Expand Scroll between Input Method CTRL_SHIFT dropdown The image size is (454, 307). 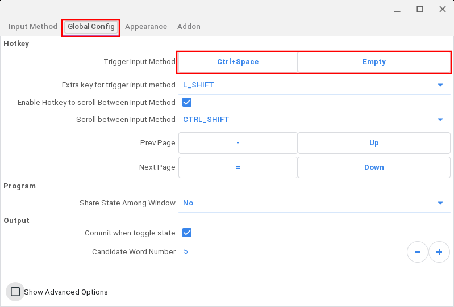tap(314, 120)
